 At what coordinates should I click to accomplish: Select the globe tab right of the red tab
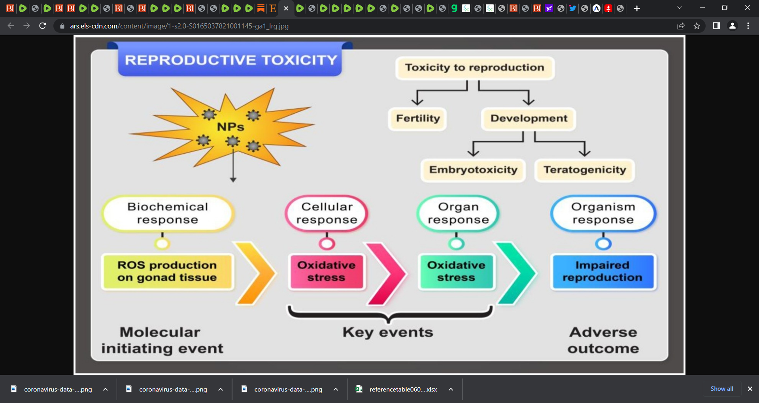[x=620, y=8]
